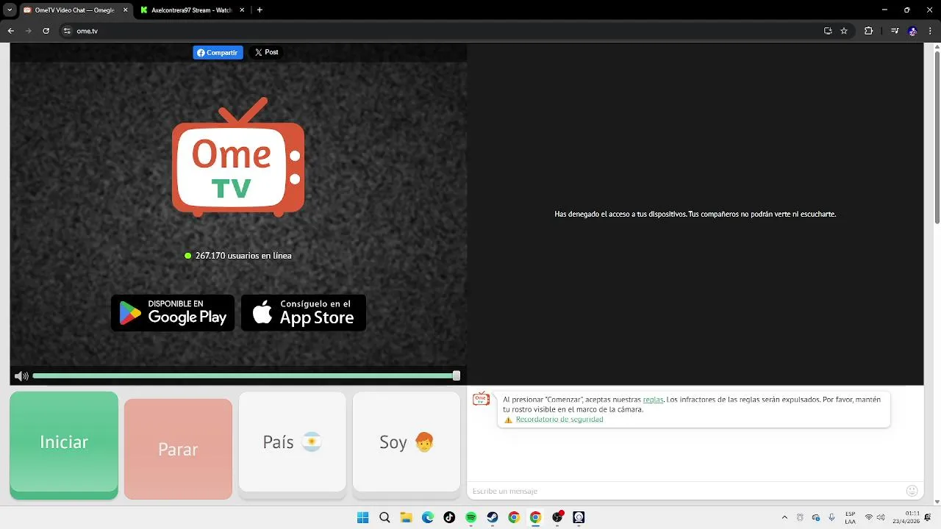The width and height of the screenshot is (941, 529).
Task: Click the ome.tv address bar
Action: (x=456, y=31)
